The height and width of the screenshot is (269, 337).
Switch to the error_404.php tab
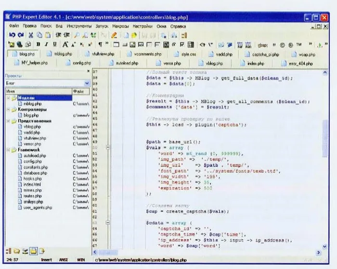click(298, 63)
